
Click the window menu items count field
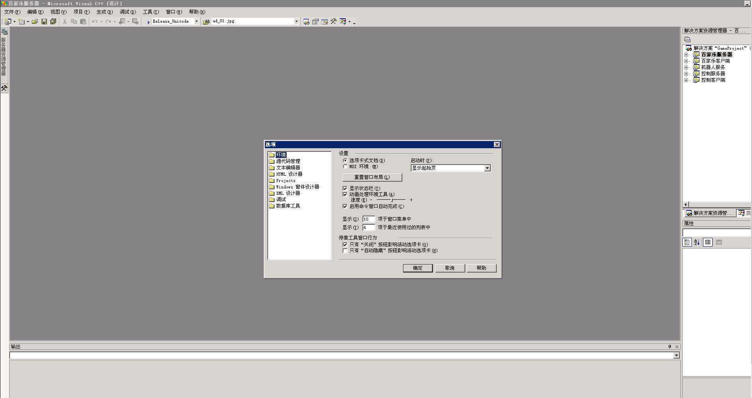(x=368, y=219)
